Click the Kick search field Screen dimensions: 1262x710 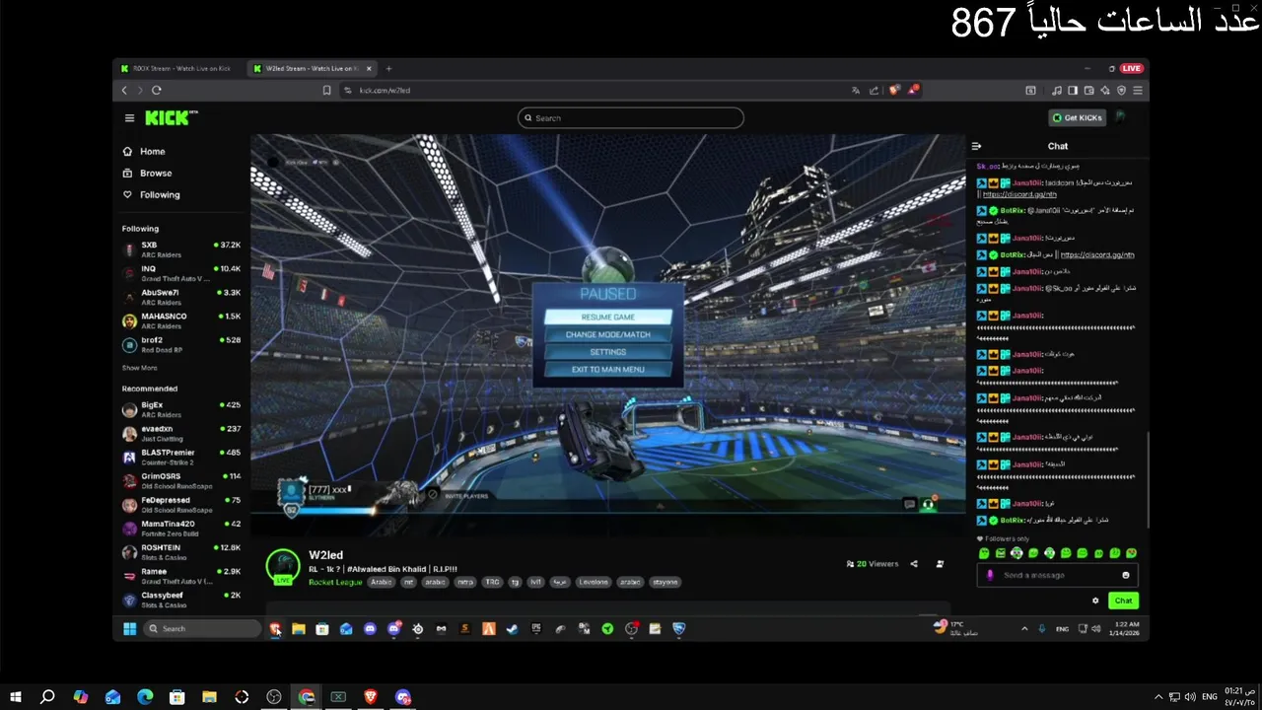click(x=631, y=118)
